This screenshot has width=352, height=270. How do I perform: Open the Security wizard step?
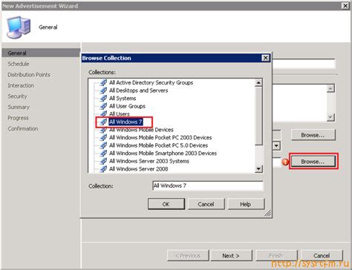point(17,96)
